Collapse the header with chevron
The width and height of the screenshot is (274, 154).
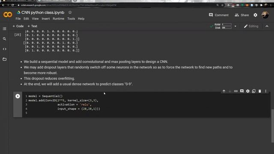tap(267, 26)
